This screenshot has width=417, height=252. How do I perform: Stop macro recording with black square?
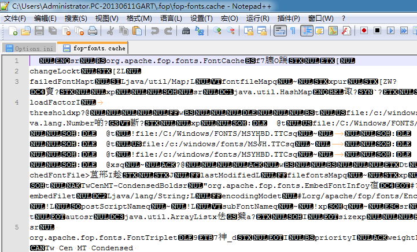point(377,31)
